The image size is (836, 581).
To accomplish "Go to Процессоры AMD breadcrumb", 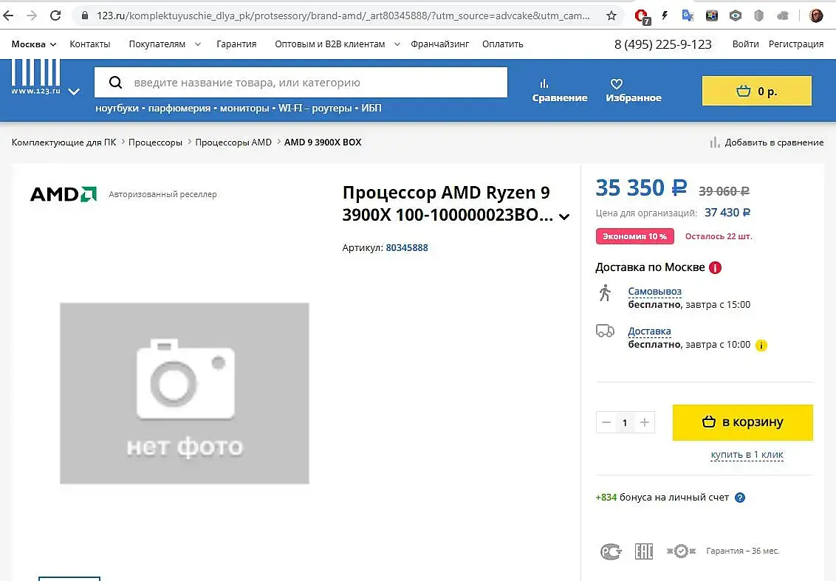I will [233, 142].
